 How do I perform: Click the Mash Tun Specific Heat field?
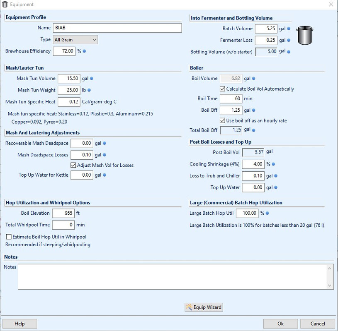coord(69,102)
